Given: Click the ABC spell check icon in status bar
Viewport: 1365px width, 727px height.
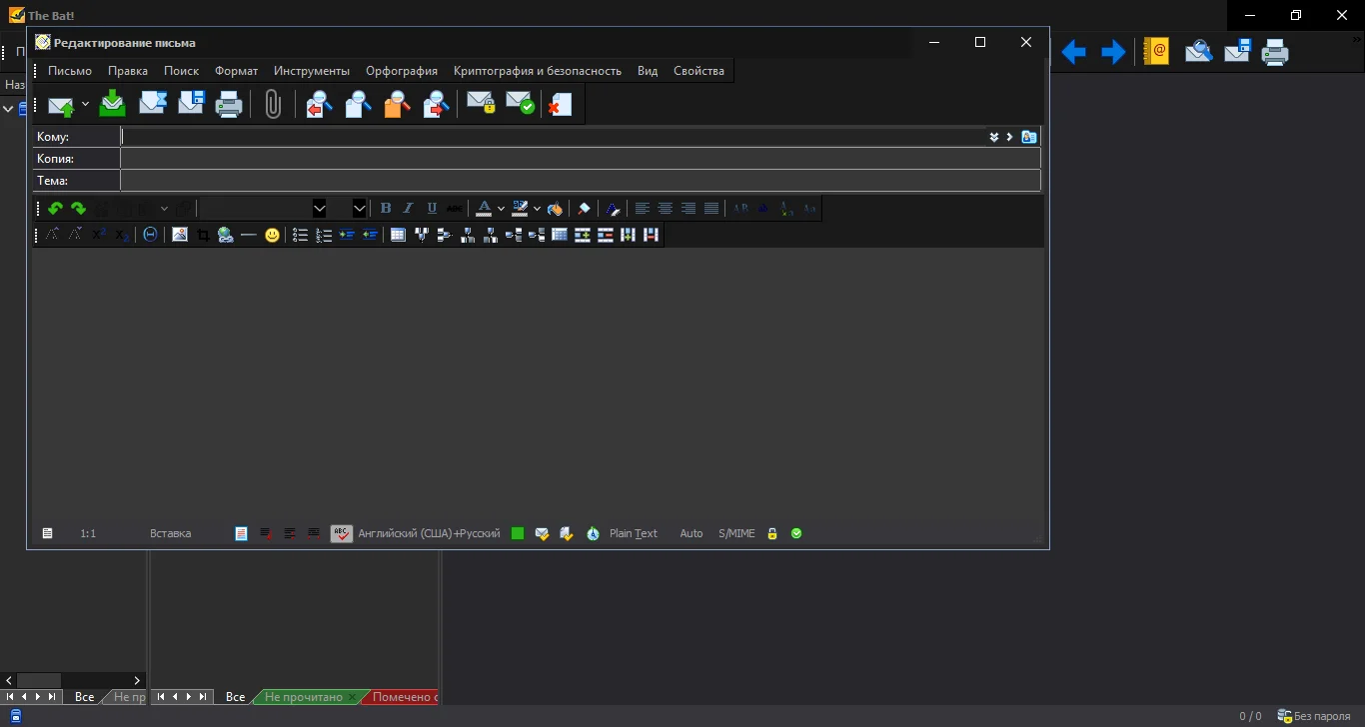Looking at the screenshot, I should pyautogui.click(x=342, y=533).
